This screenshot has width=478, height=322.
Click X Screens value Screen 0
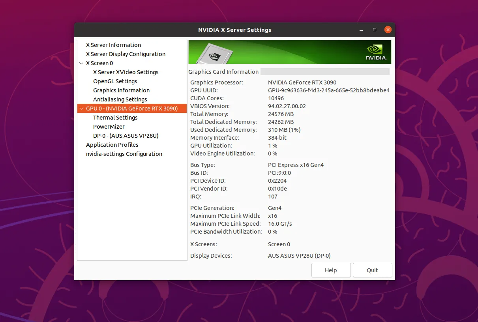pos(279,244)
